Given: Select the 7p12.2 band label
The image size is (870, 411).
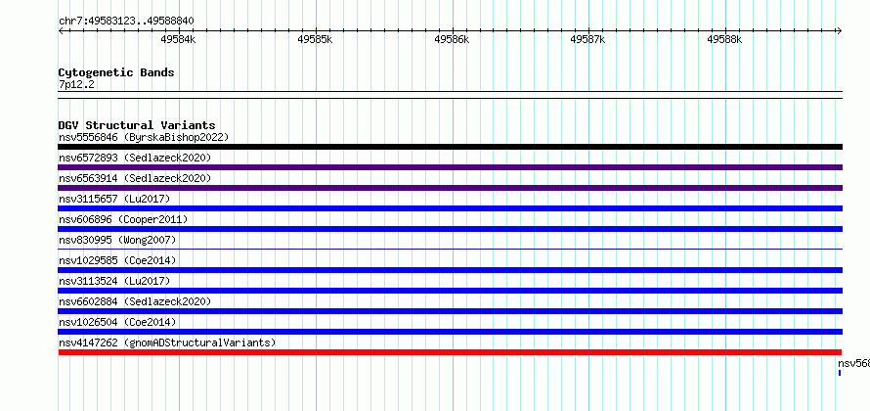Looking at the screenshot, I should (x=76, y=84).
